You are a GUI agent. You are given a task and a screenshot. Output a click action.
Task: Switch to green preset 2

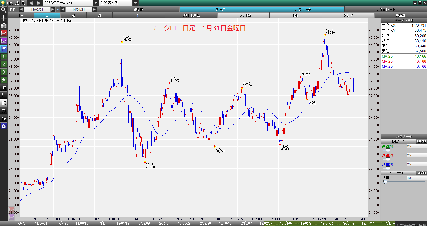[4, 64]
